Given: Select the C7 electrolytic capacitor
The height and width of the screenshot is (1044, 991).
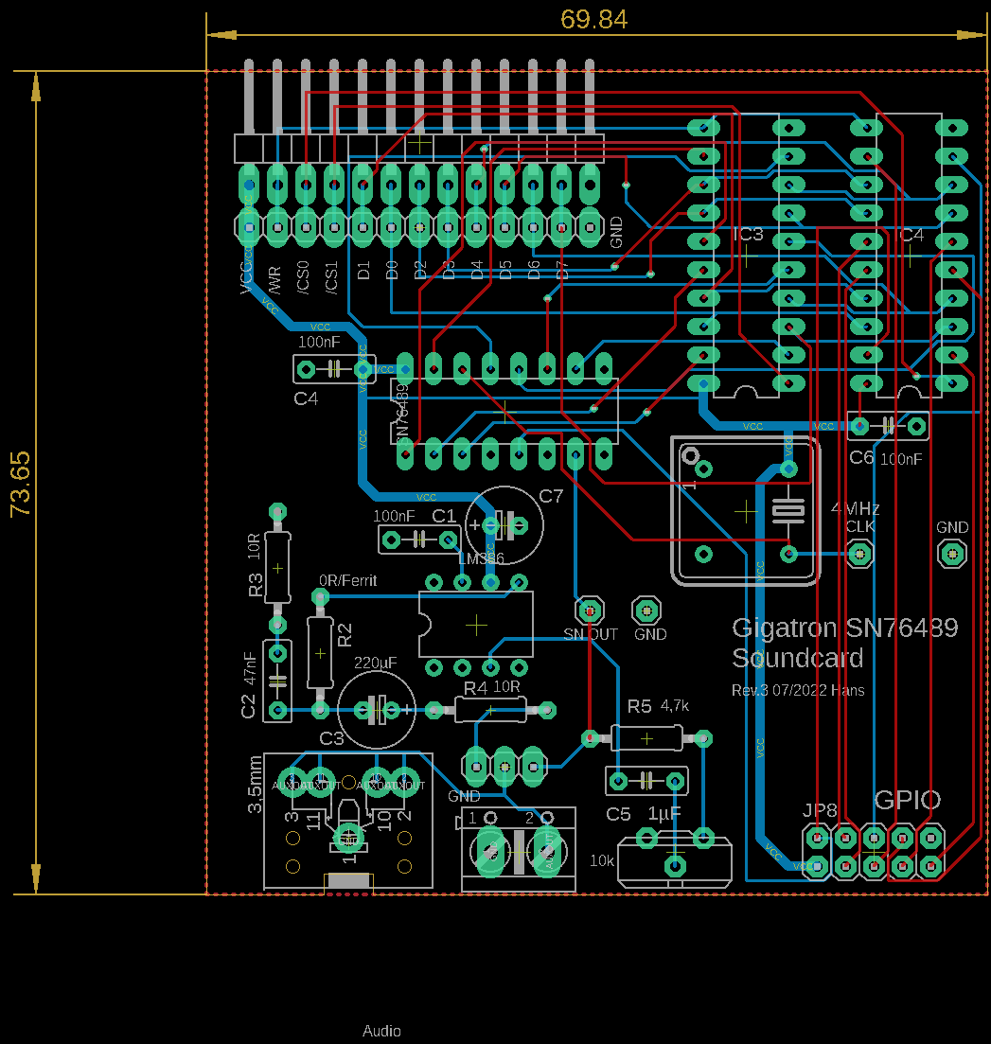Looking at the screenshot, I should pyautogui.click(x=505, y=523).
